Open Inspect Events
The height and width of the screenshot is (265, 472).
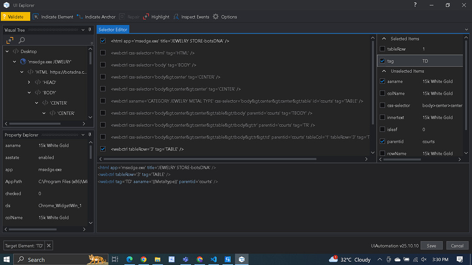pyautogui.click(x=191, y=17)
